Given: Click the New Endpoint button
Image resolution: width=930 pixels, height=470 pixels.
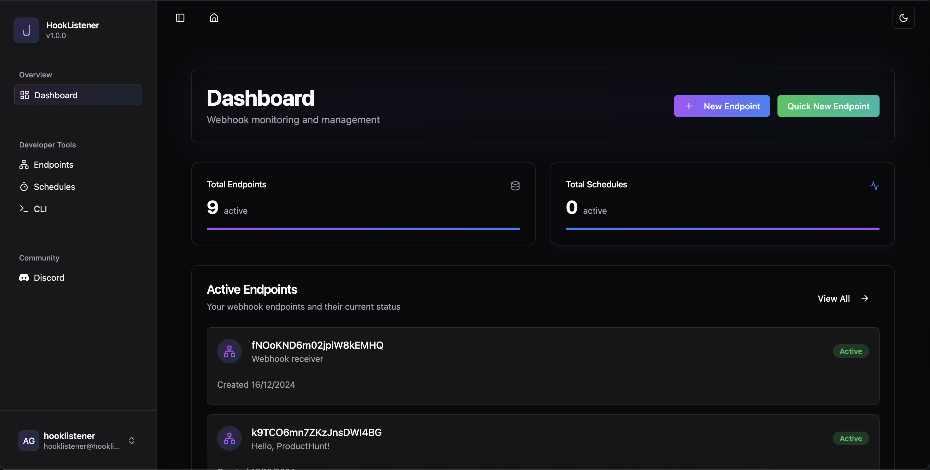Looking at the screenshot, I should click(x=722, y=106).
